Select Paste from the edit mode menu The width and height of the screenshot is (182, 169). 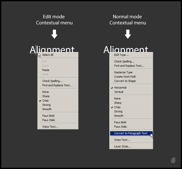tap(46, 70)
